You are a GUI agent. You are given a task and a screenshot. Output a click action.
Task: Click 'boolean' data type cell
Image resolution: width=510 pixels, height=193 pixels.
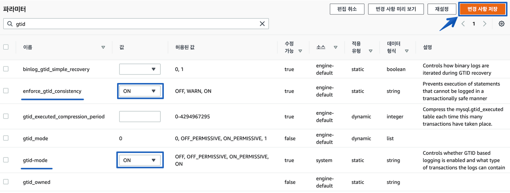click(396, 69)
